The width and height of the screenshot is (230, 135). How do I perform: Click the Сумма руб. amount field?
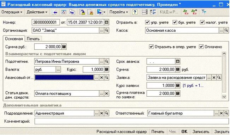tap(48, 47)
